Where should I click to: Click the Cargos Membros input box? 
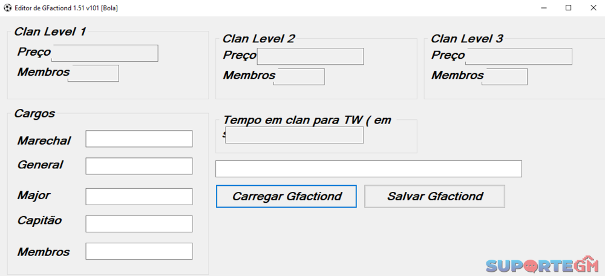point(139,251)
